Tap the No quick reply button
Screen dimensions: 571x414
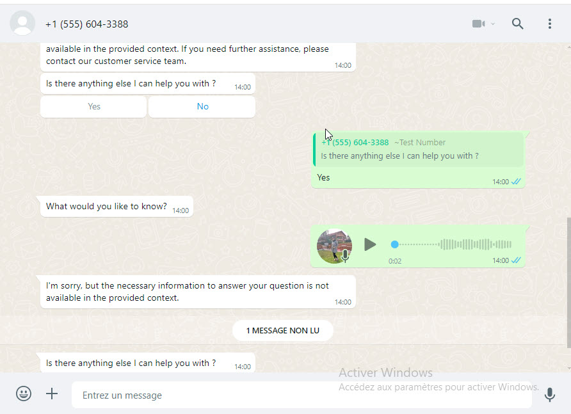[x=202, y=107]
